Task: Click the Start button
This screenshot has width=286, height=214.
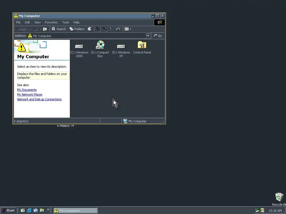Action: 8,211
